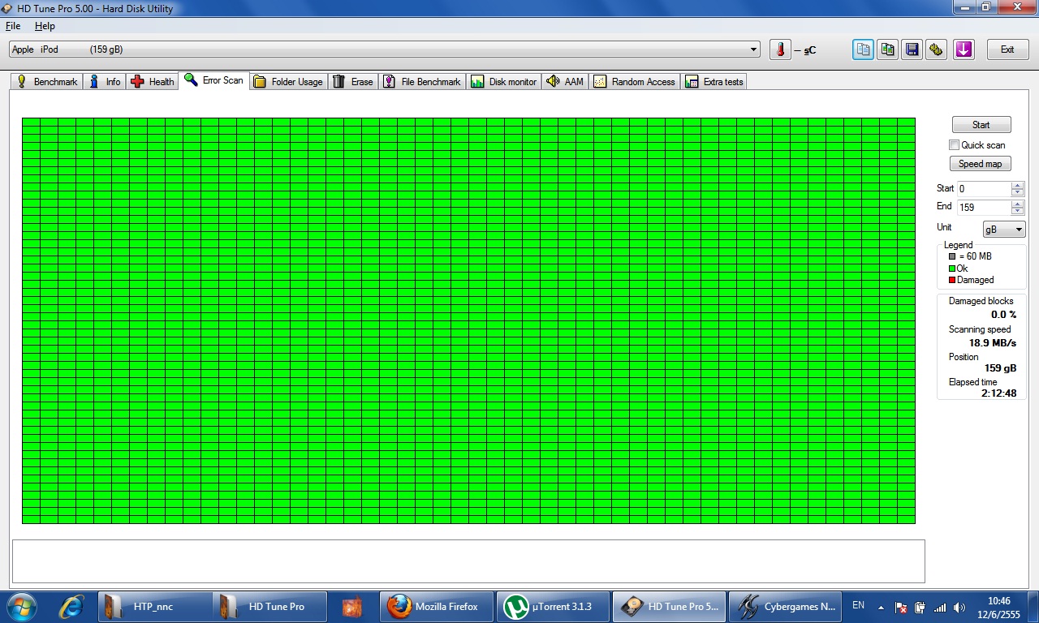
Task: Click the purple down-arrow tray icon
Action: tap(963, 49)
